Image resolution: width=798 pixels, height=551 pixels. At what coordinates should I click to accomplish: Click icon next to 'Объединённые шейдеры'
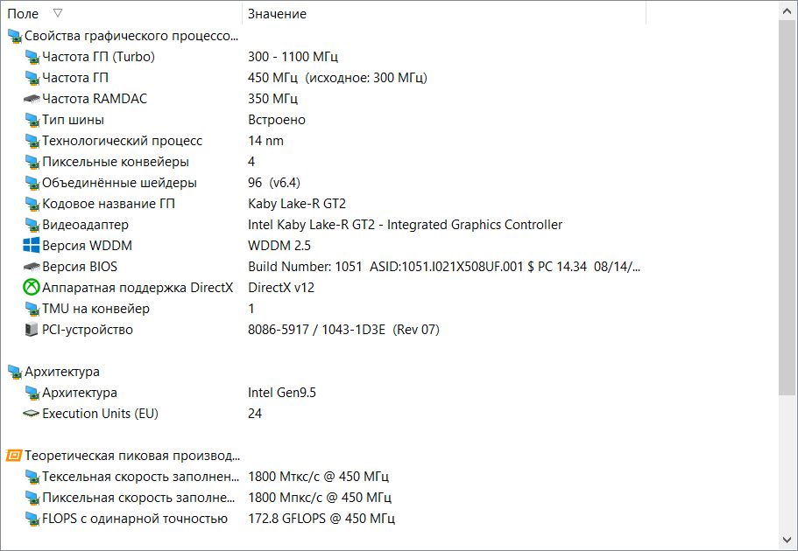[32, 183]
